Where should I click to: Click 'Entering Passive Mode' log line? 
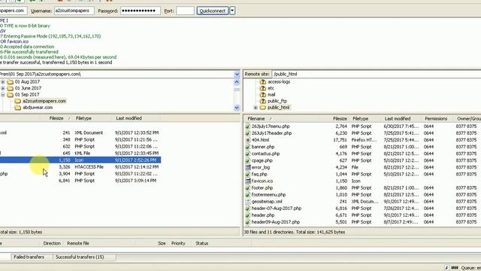pos(50,36)
